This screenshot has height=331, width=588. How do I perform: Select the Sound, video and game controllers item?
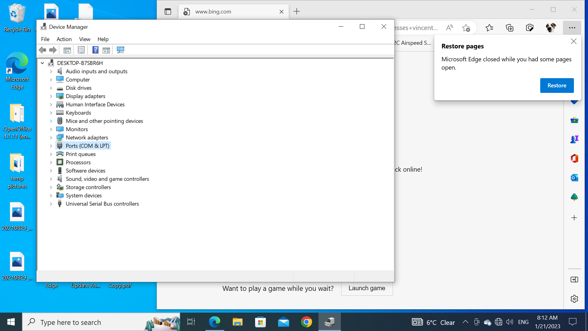pyautogui.click(x=107, y=179)
